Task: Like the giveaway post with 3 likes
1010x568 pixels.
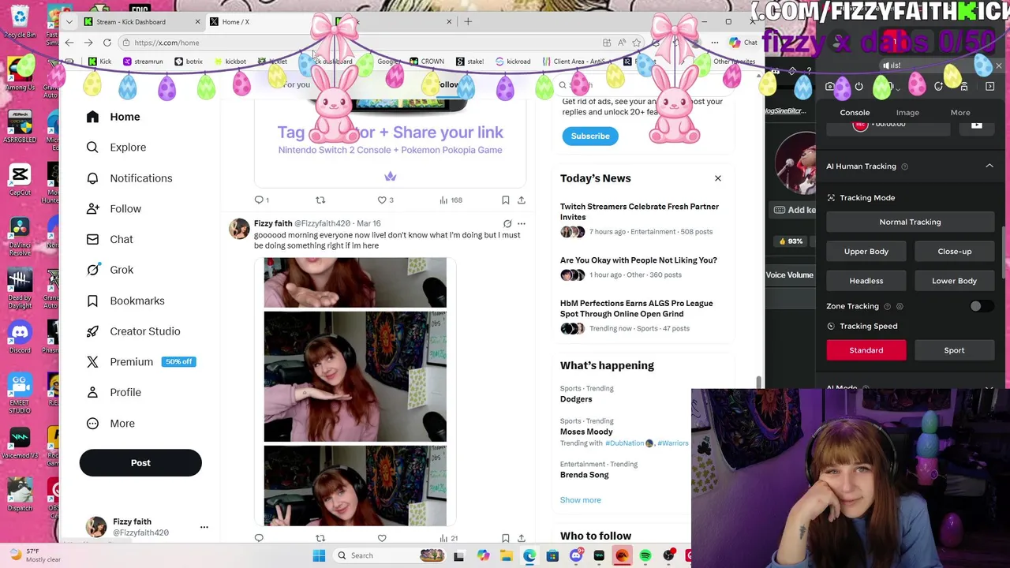Action: click(385, 200)
